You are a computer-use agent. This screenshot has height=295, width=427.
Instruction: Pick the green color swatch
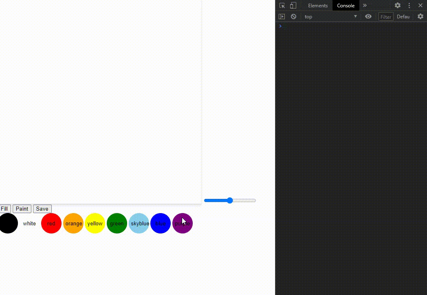(x=117, y=223)
